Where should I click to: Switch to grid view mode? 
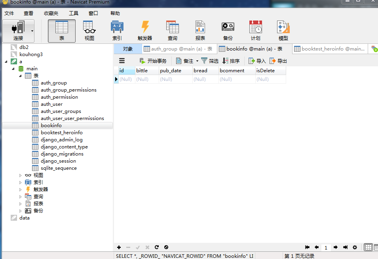(369, 247)
